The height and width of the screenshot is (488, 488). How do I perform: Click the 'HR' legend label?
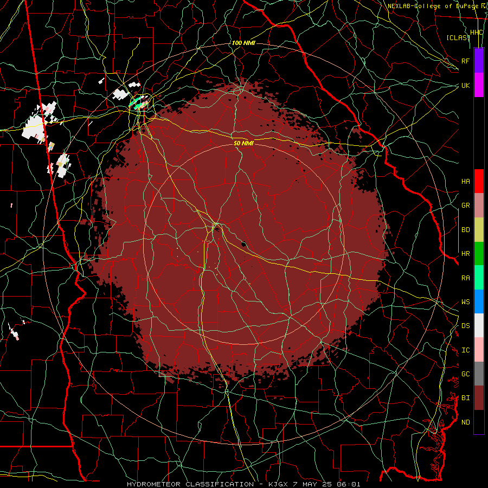point(465,254)
